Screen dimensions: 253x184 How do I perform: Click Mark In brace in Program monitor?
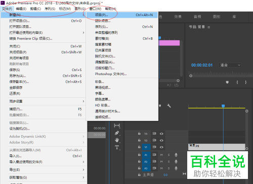237,82
